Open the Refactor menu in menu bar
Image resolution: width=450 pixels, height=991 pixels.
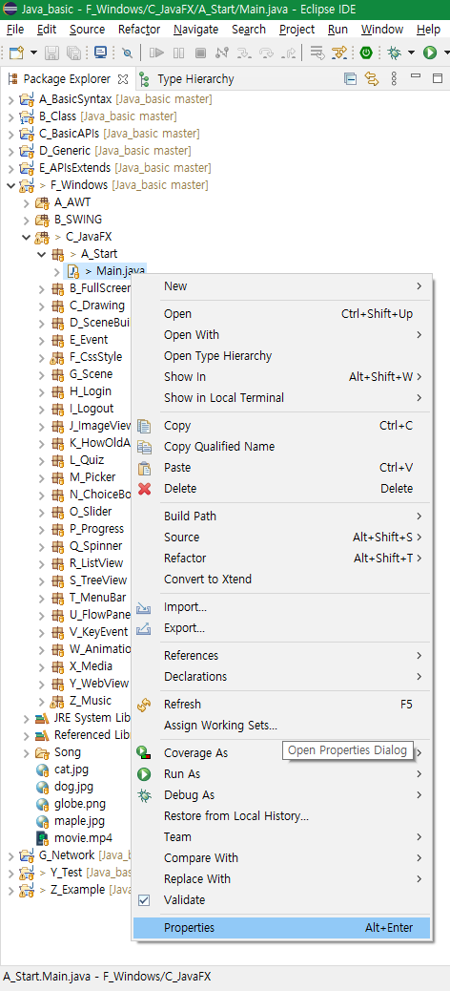click(139, 29)
